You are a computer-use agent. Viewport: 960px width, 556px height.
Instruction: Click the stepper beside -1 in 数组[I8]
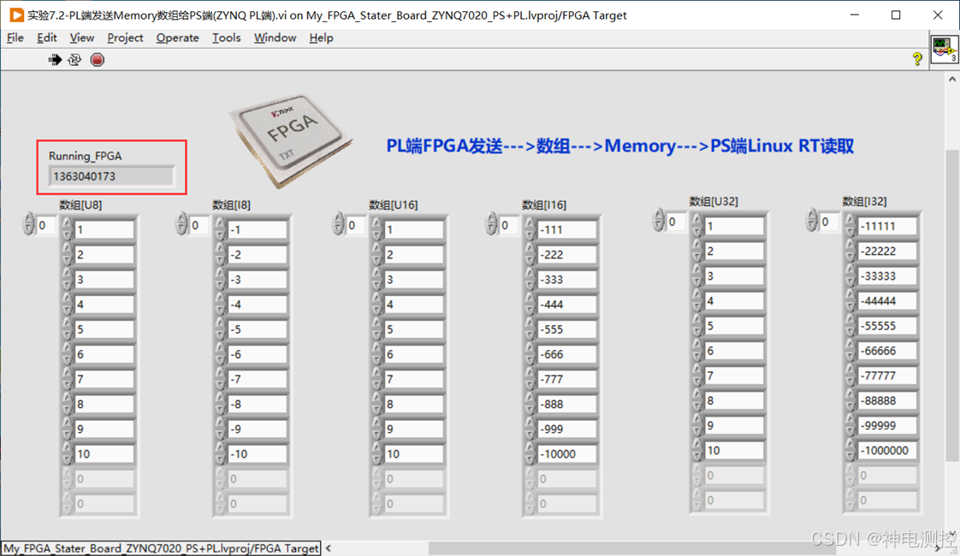click(x=220, y=229)
